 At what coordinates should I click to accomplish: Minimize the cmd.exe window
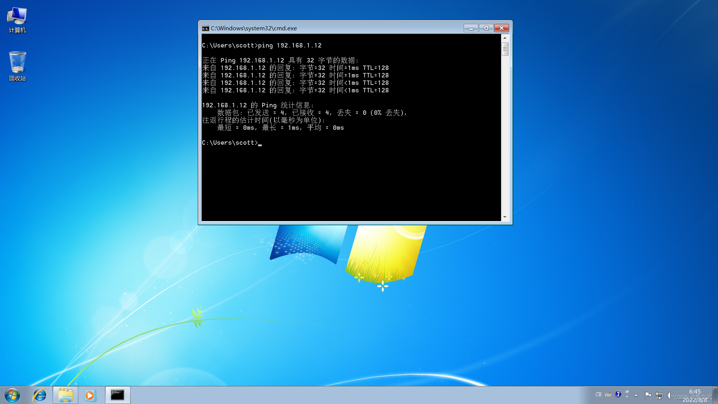(x=471, y=28)
